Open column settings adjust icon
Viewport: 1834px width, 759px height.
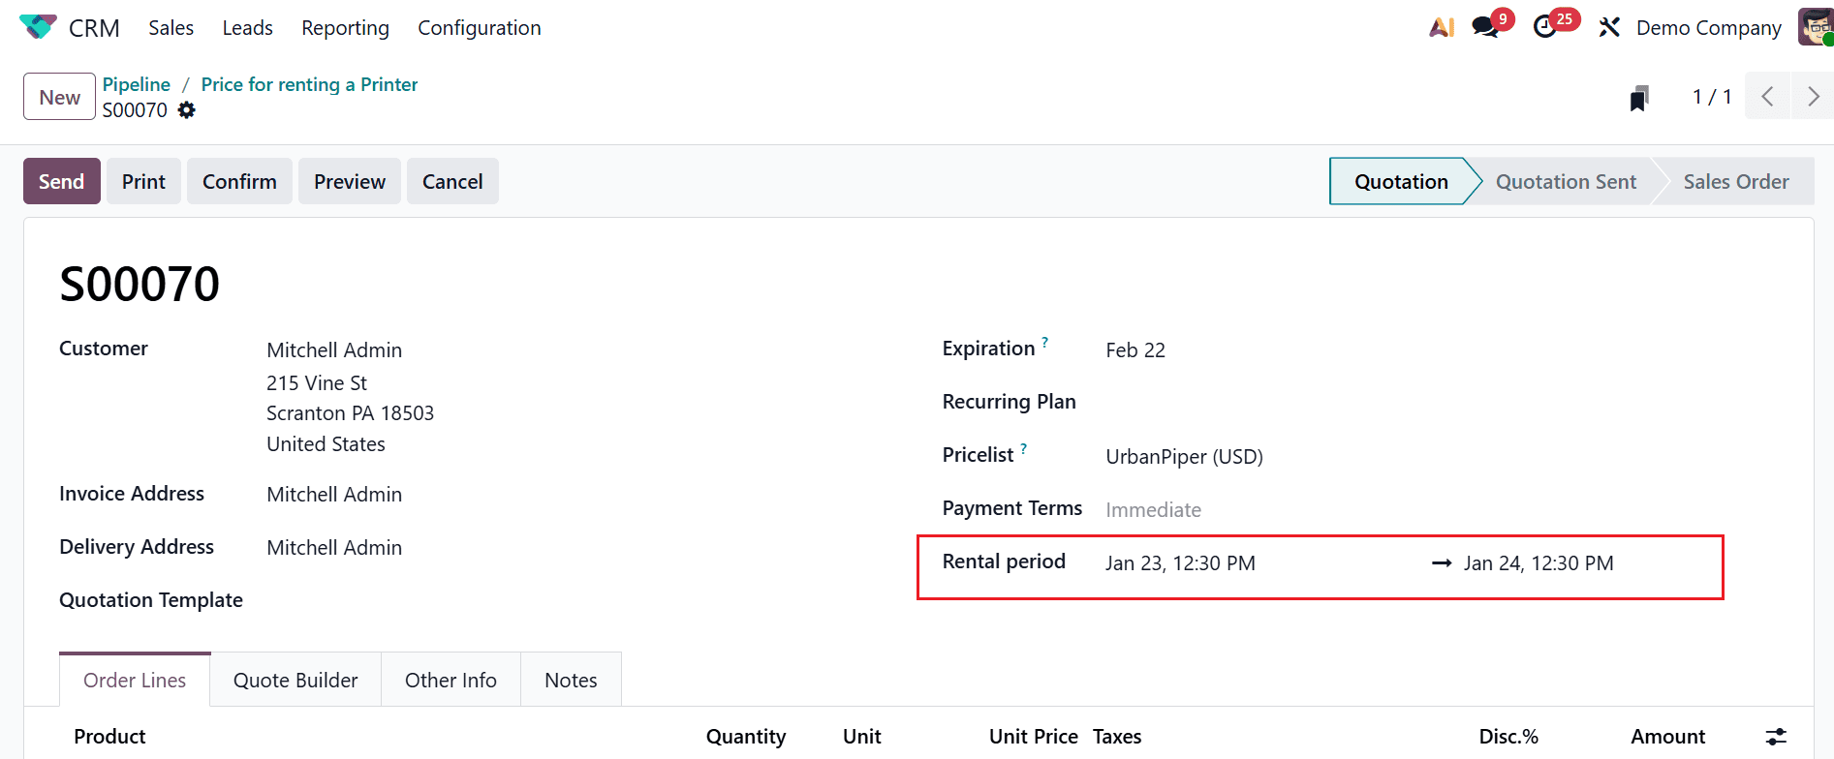pyautogui.click(x=1776, y=737)
